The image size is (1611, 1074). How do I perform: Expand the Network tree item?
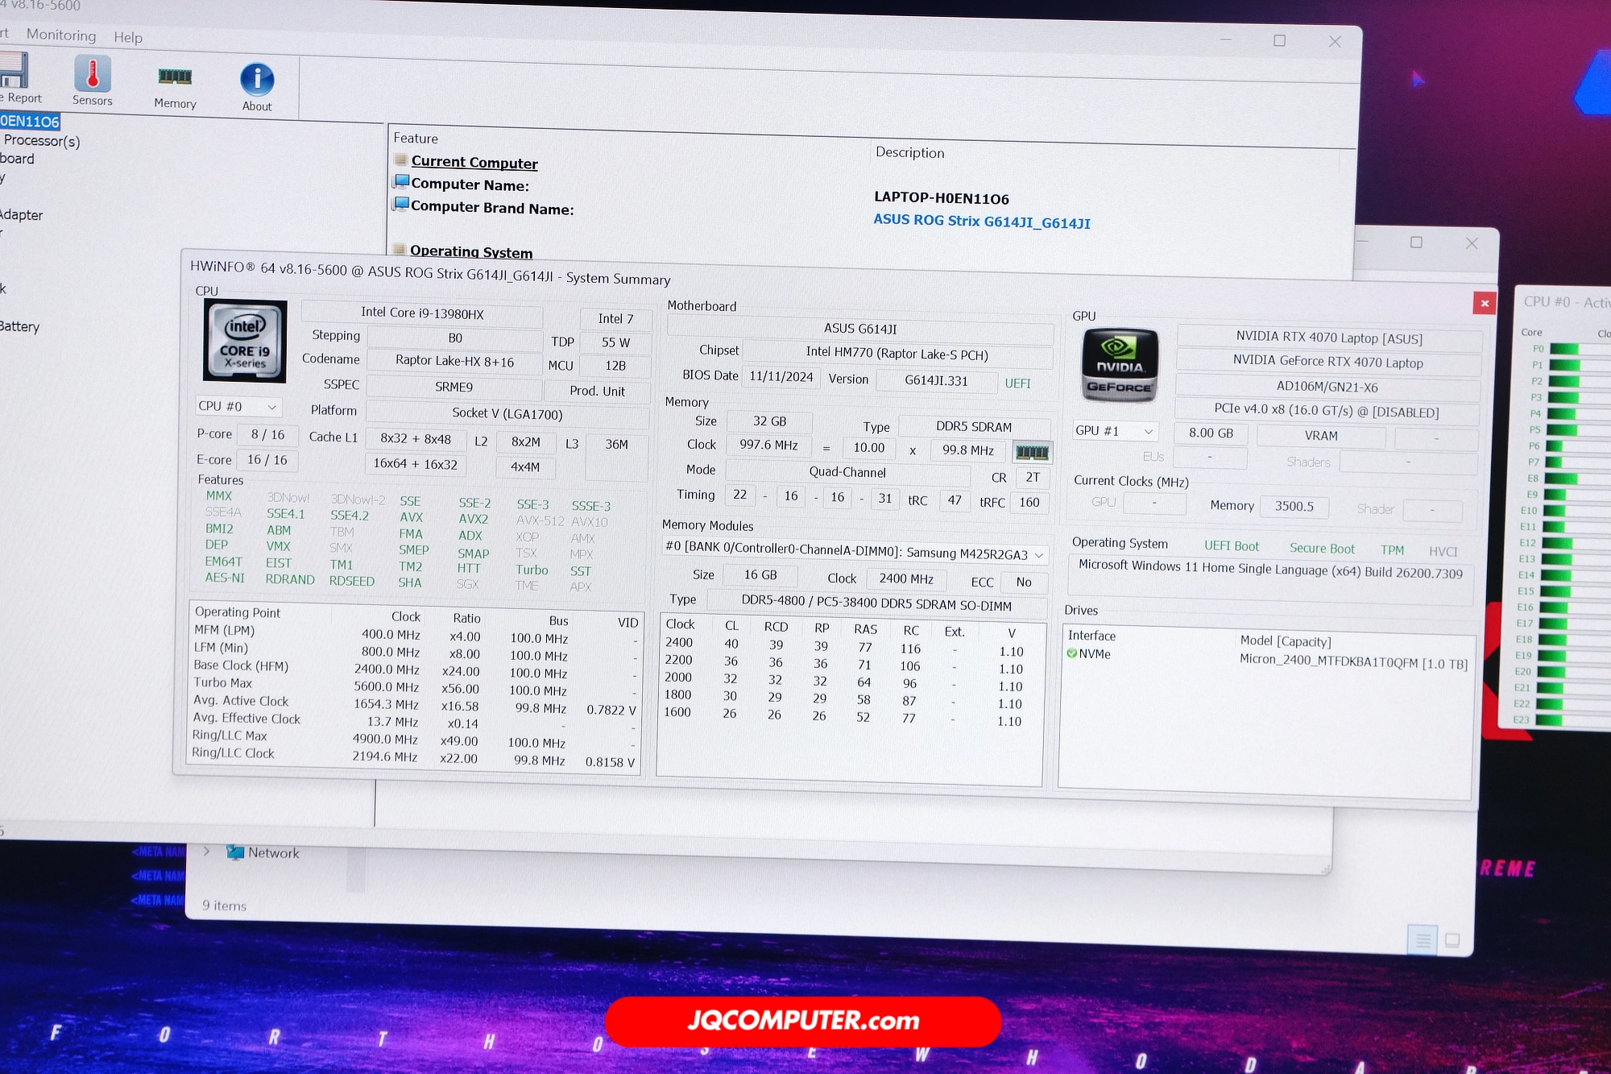click(x=207, y=851)
